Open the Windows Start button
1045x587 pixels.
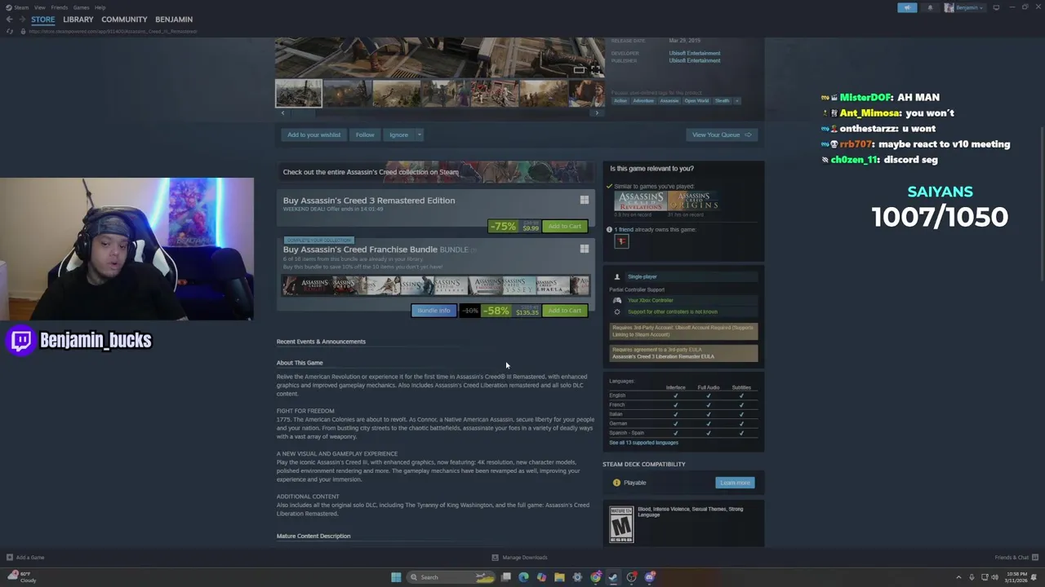coord(396,577)
